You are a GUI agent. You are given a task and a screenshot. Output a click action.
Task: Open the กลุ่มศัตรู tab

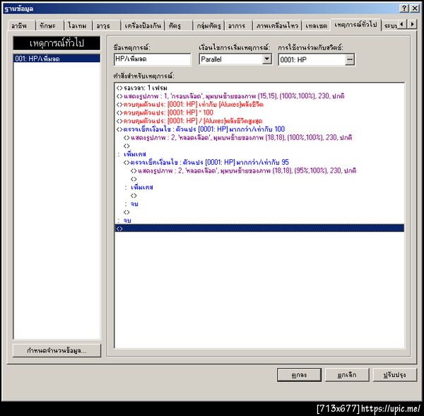point(208,26)
